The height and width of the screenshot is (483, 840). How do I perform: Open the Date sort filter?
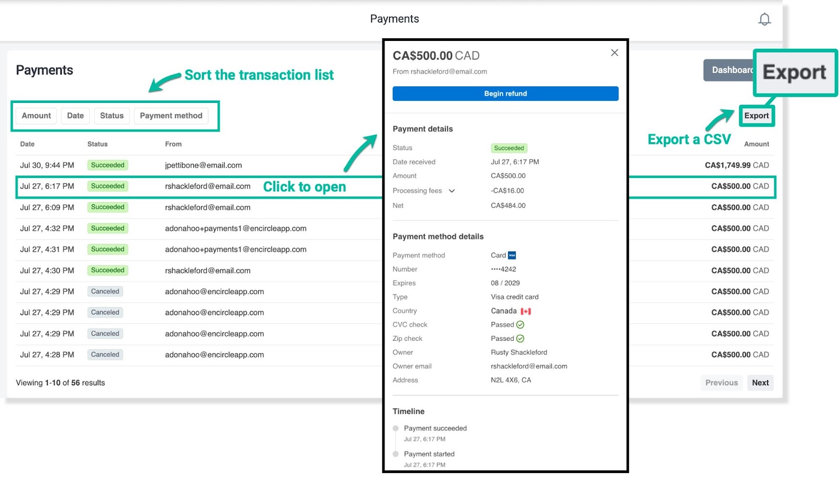75,115
